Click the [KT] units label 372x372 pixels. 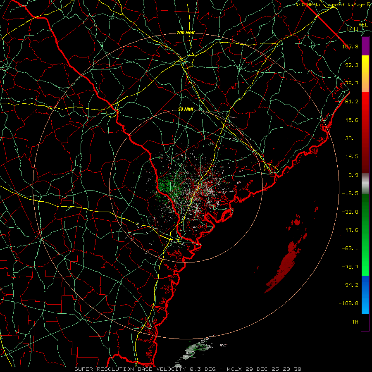(353, 29)
